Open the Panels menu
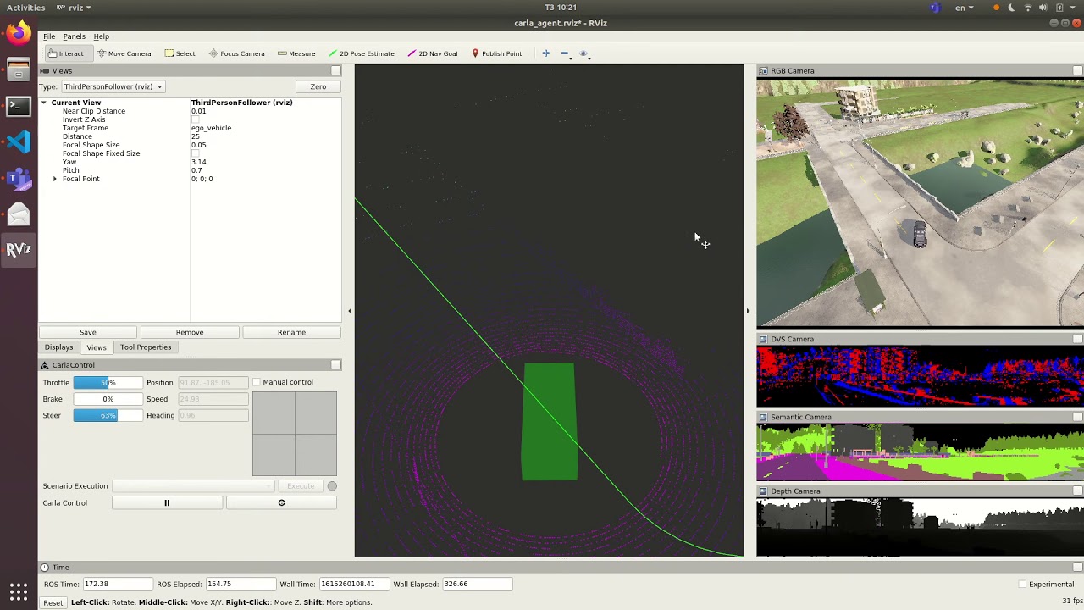Viewport: 1084px width, 610px height. click(74, 36)
